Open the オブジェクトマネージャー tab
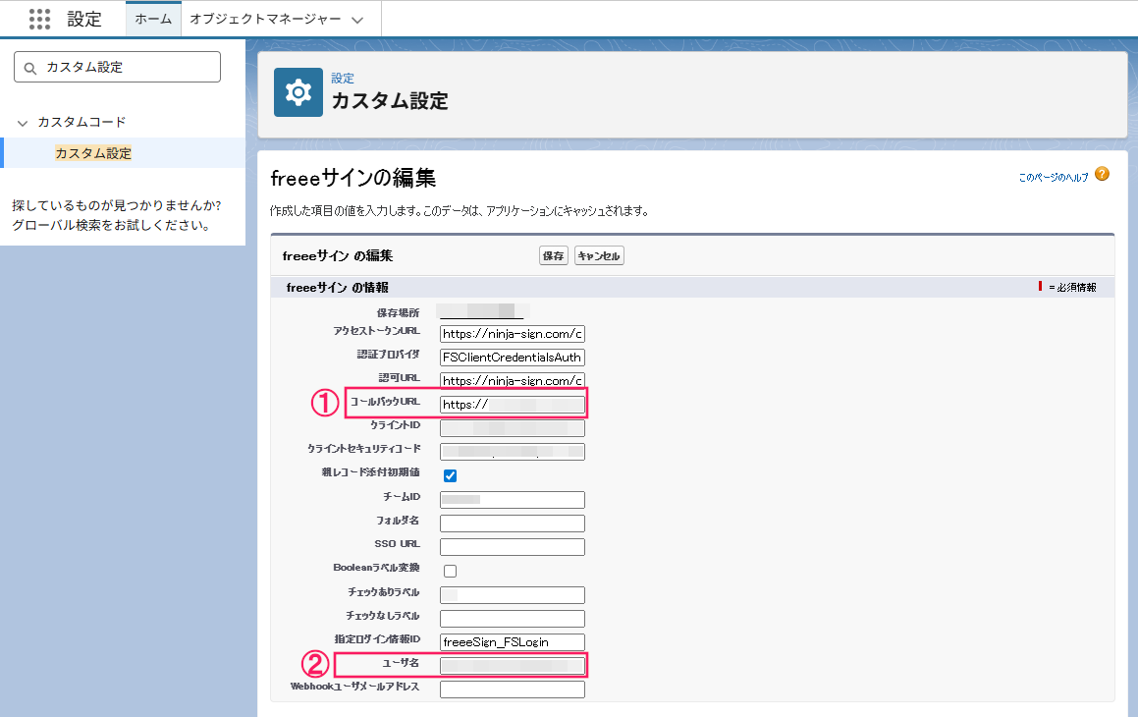The image size is (1138, 717). tap(265, 19)
